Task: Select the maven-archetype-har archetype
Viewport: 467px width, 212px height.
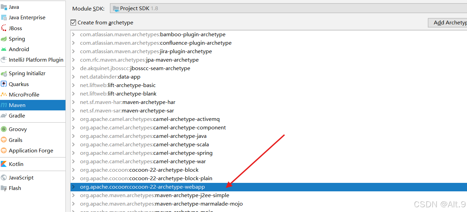Action: 269,102
